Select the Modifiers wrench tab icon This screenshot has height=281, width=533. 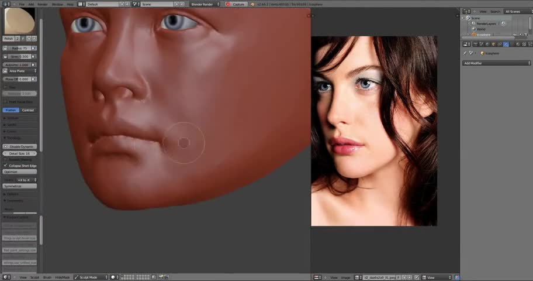[x=506, y=44]
